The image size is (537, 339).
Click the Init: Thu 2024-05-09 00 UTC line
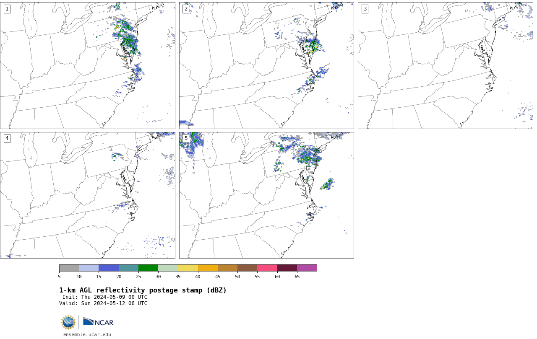[x=105, y=297]
